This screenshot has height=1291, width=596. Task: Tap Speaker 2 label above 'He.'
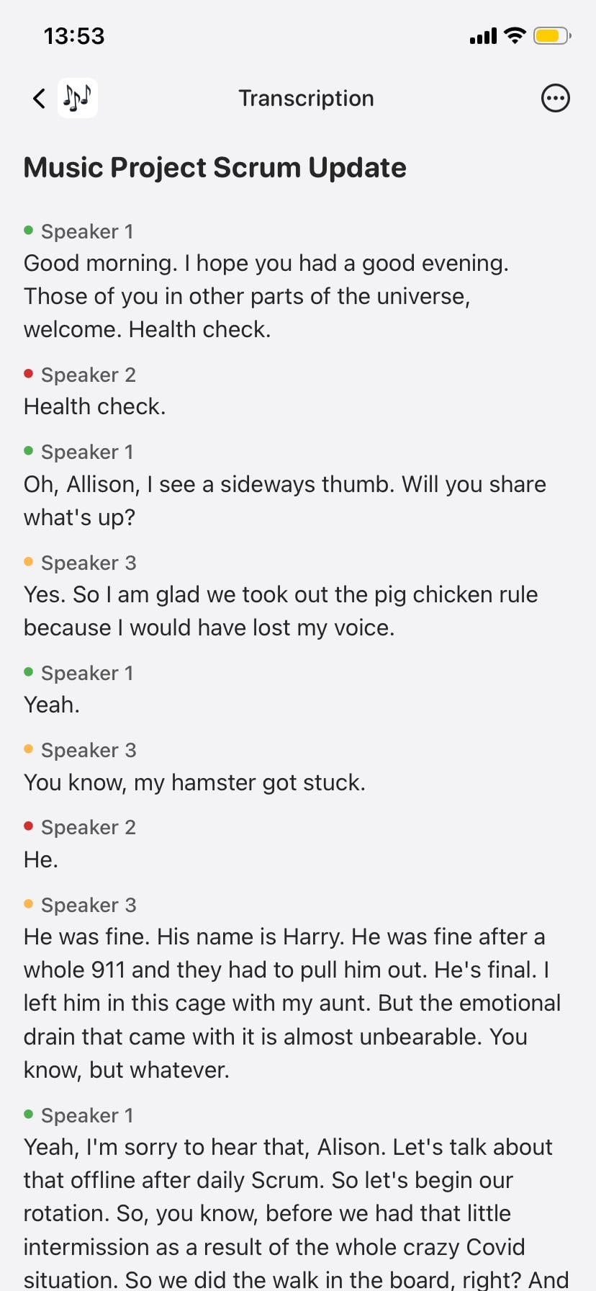point(89,827)
